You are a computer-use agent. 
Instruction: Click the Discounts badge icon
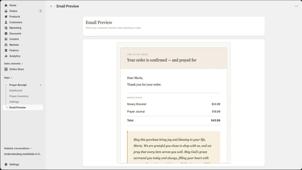point(6,34)
